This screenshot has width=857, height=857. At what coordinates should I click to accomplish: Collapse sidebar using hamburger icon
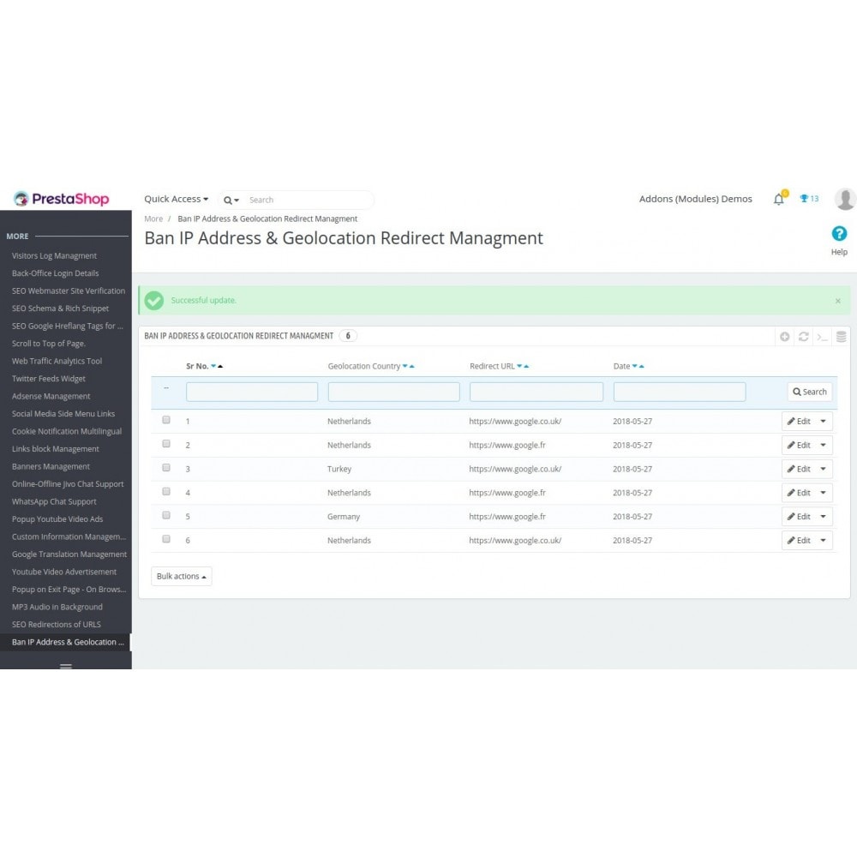coord(66,666)
